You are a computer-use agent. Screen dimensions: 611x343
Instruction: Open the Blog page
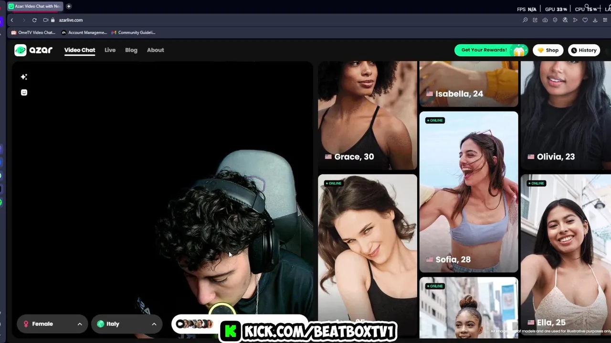(x=131, y=50)
